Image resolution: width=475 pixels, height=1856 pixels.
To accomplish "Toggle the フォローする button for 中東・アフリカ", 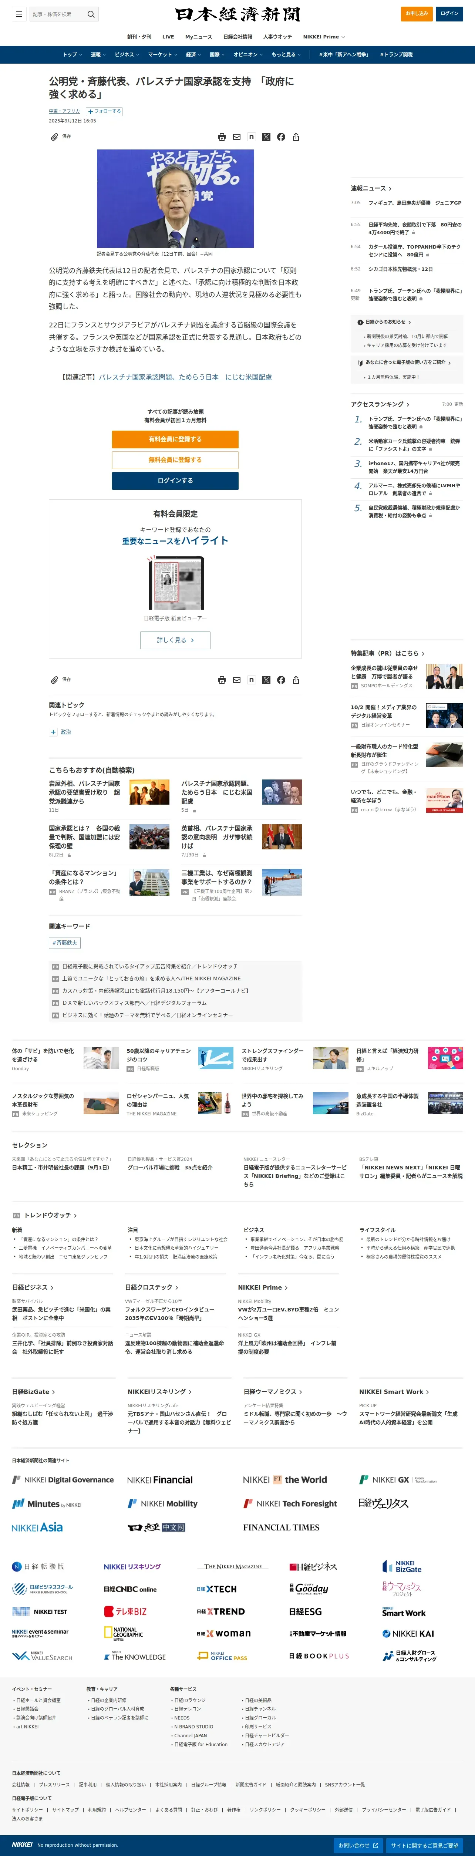I will coord(105,112).
